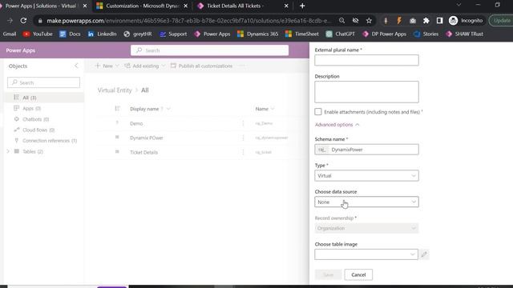Open the Dynamics 365 bookmark
The height and width of the screenshot is (288, 513).
258,34
